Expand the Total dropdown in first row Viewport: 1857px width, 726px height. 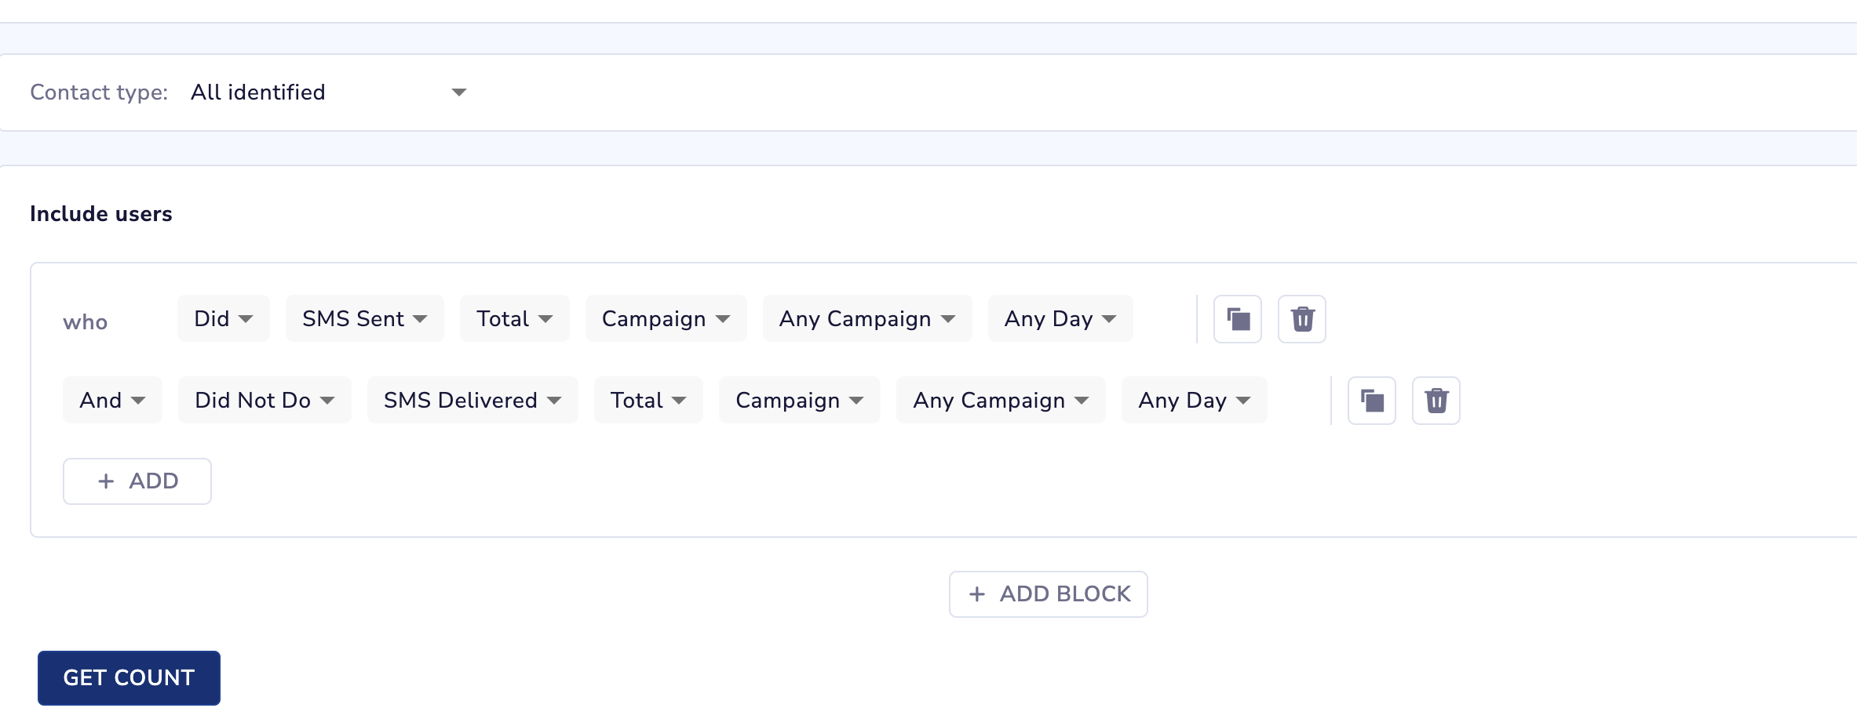(514, 318)
